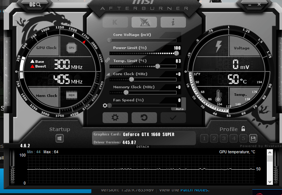Toggle the profile lock icon

point(243,129)
